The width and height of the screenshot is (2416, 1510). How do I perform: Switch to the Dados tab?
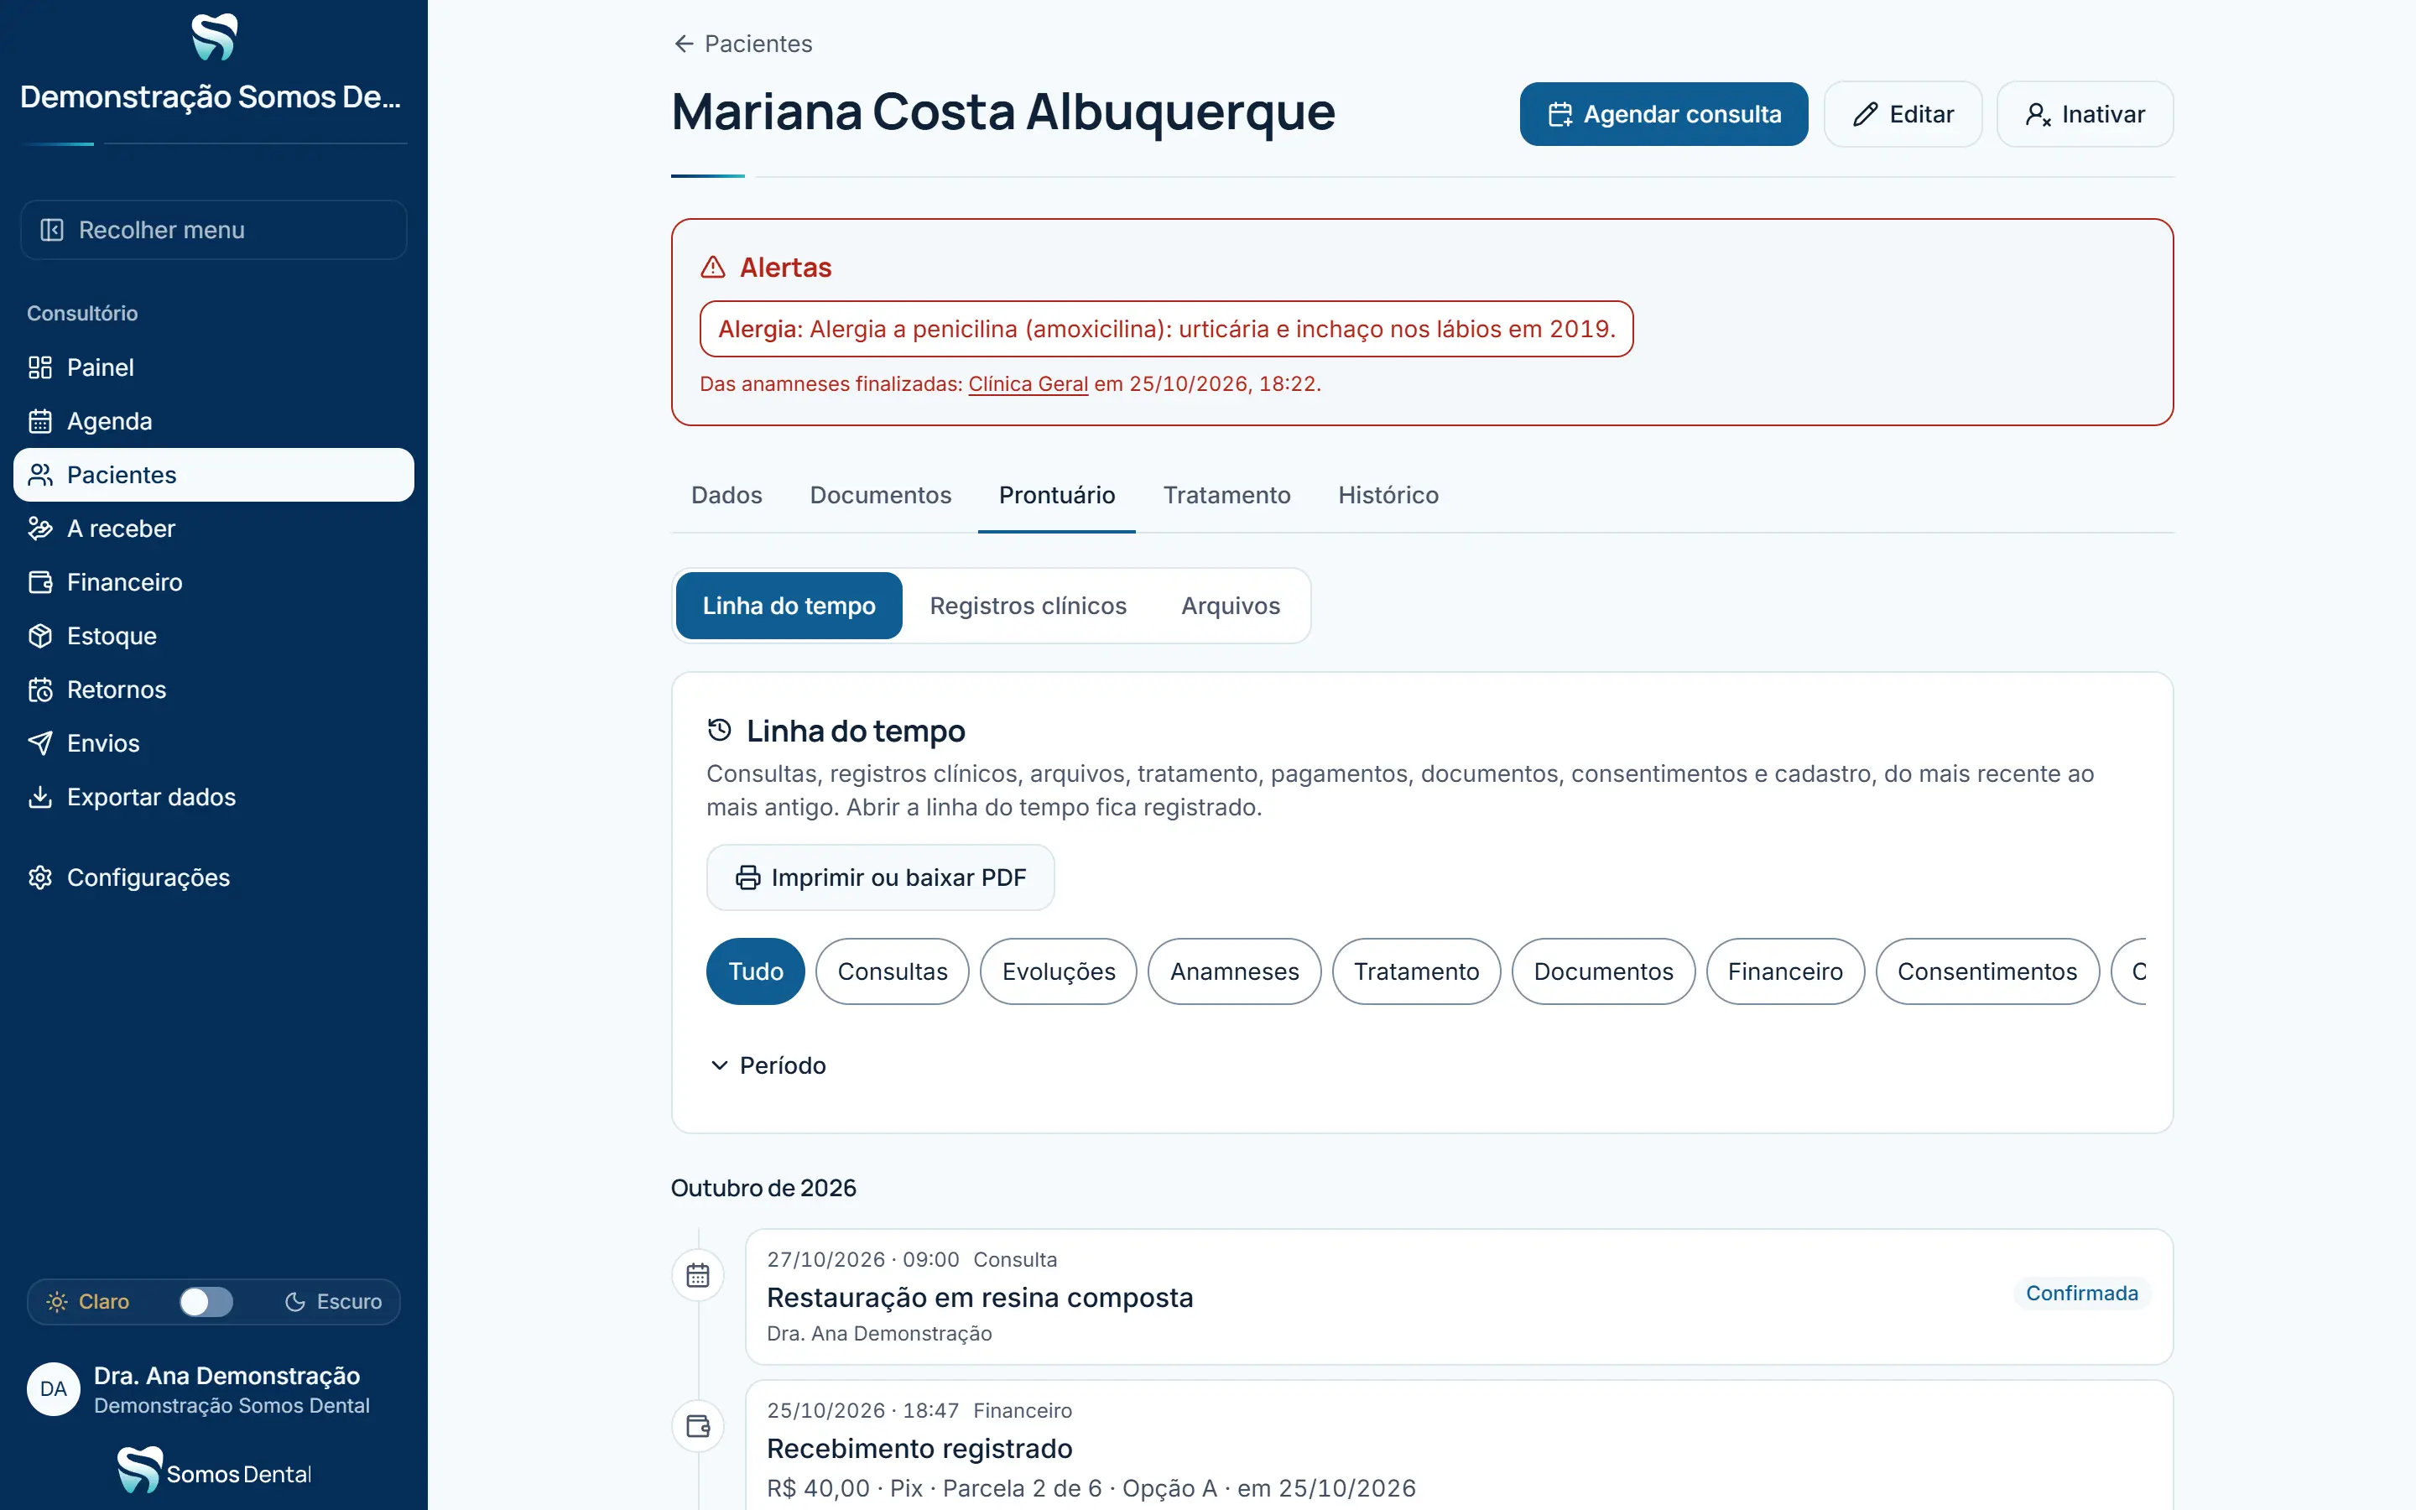(x=726, y=495)
